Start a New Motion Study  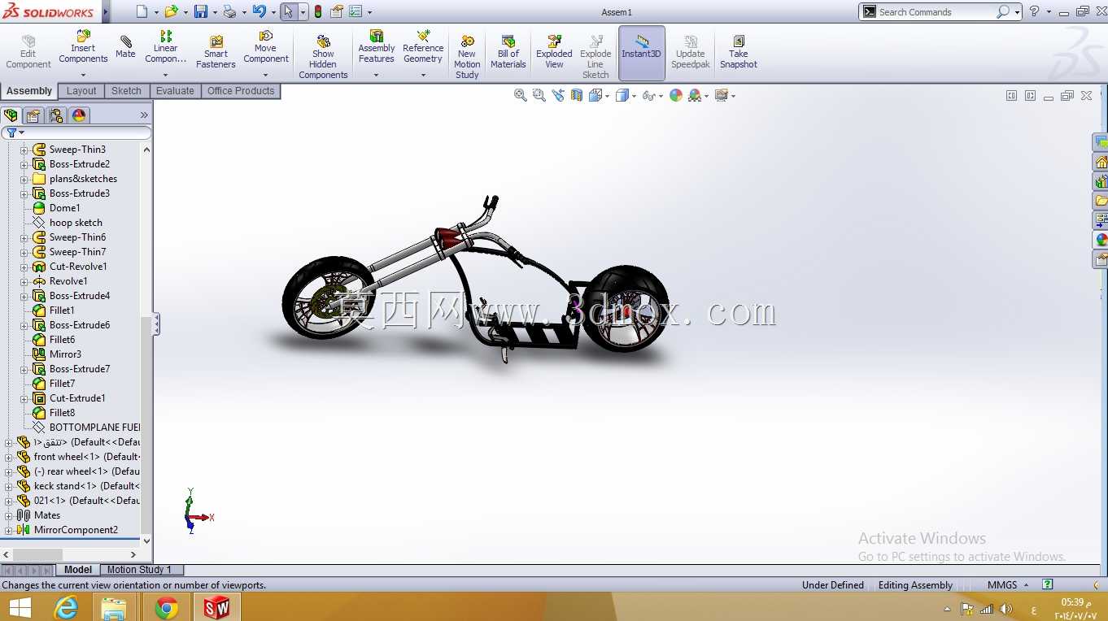click(467, 58)
